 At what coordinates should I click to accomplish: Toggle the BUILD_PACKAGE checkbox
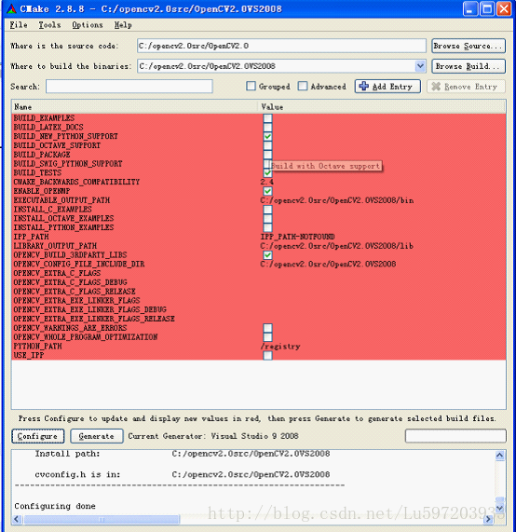(267, 155)
